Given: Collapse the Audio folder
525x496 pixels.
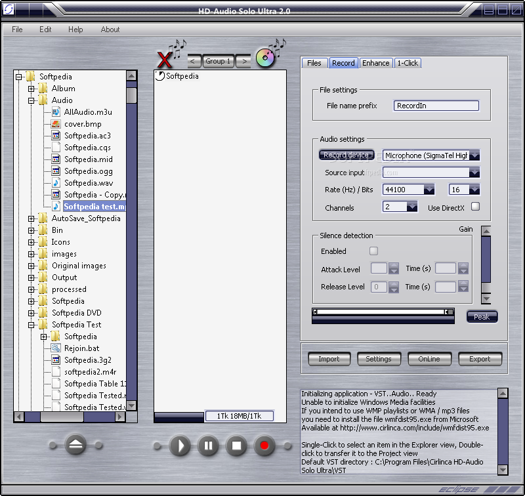Looking at the screenshot, I should 31,100.
